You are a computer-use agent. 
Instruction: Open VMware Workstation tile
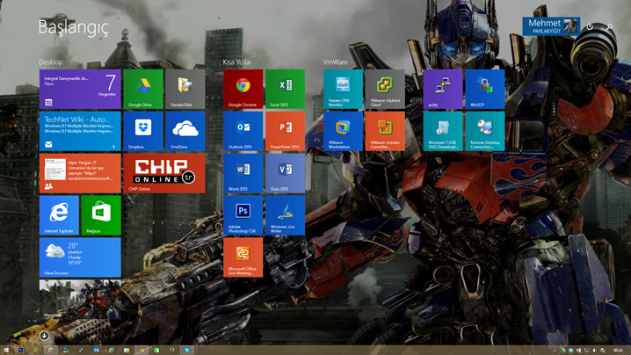[x=343, y=131]
